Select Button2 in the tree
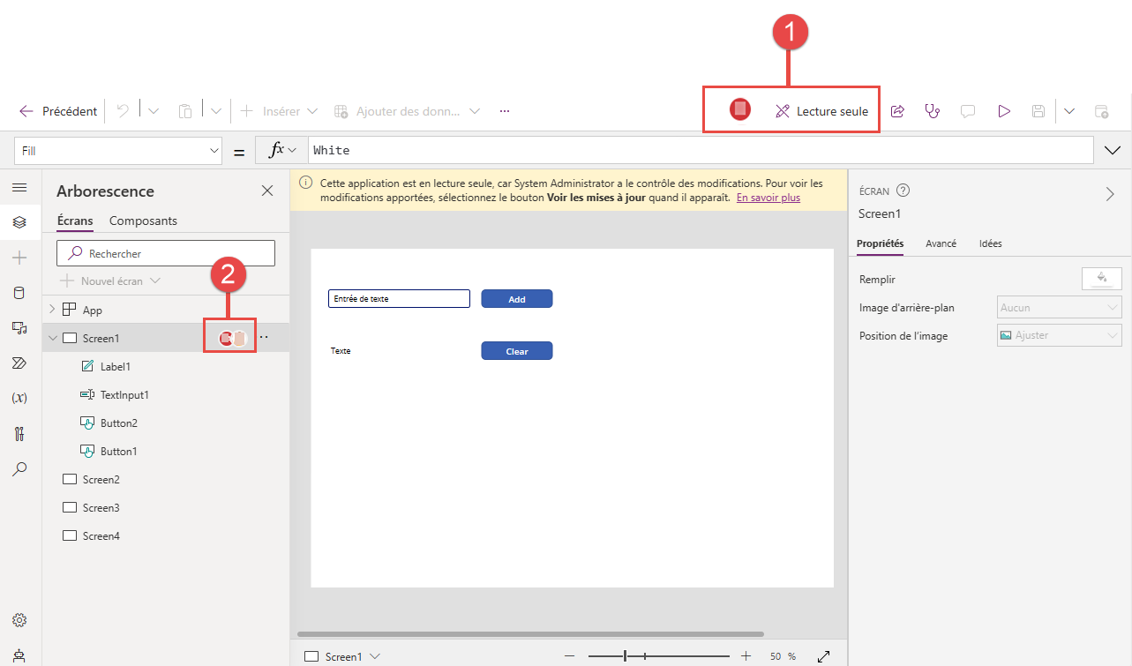The image size is (1132, 666). 119,423
